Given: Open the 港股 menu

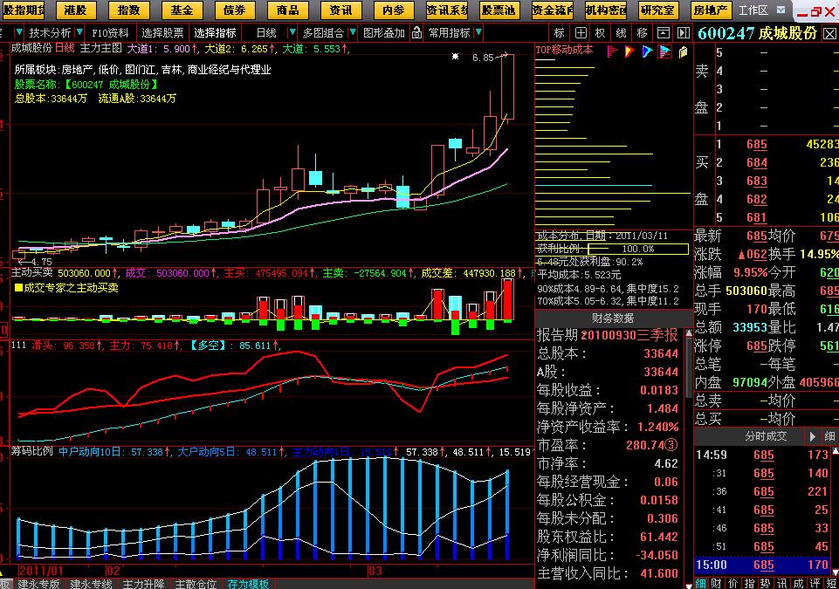Looking at the screenshot, I should tap(75, 10).
